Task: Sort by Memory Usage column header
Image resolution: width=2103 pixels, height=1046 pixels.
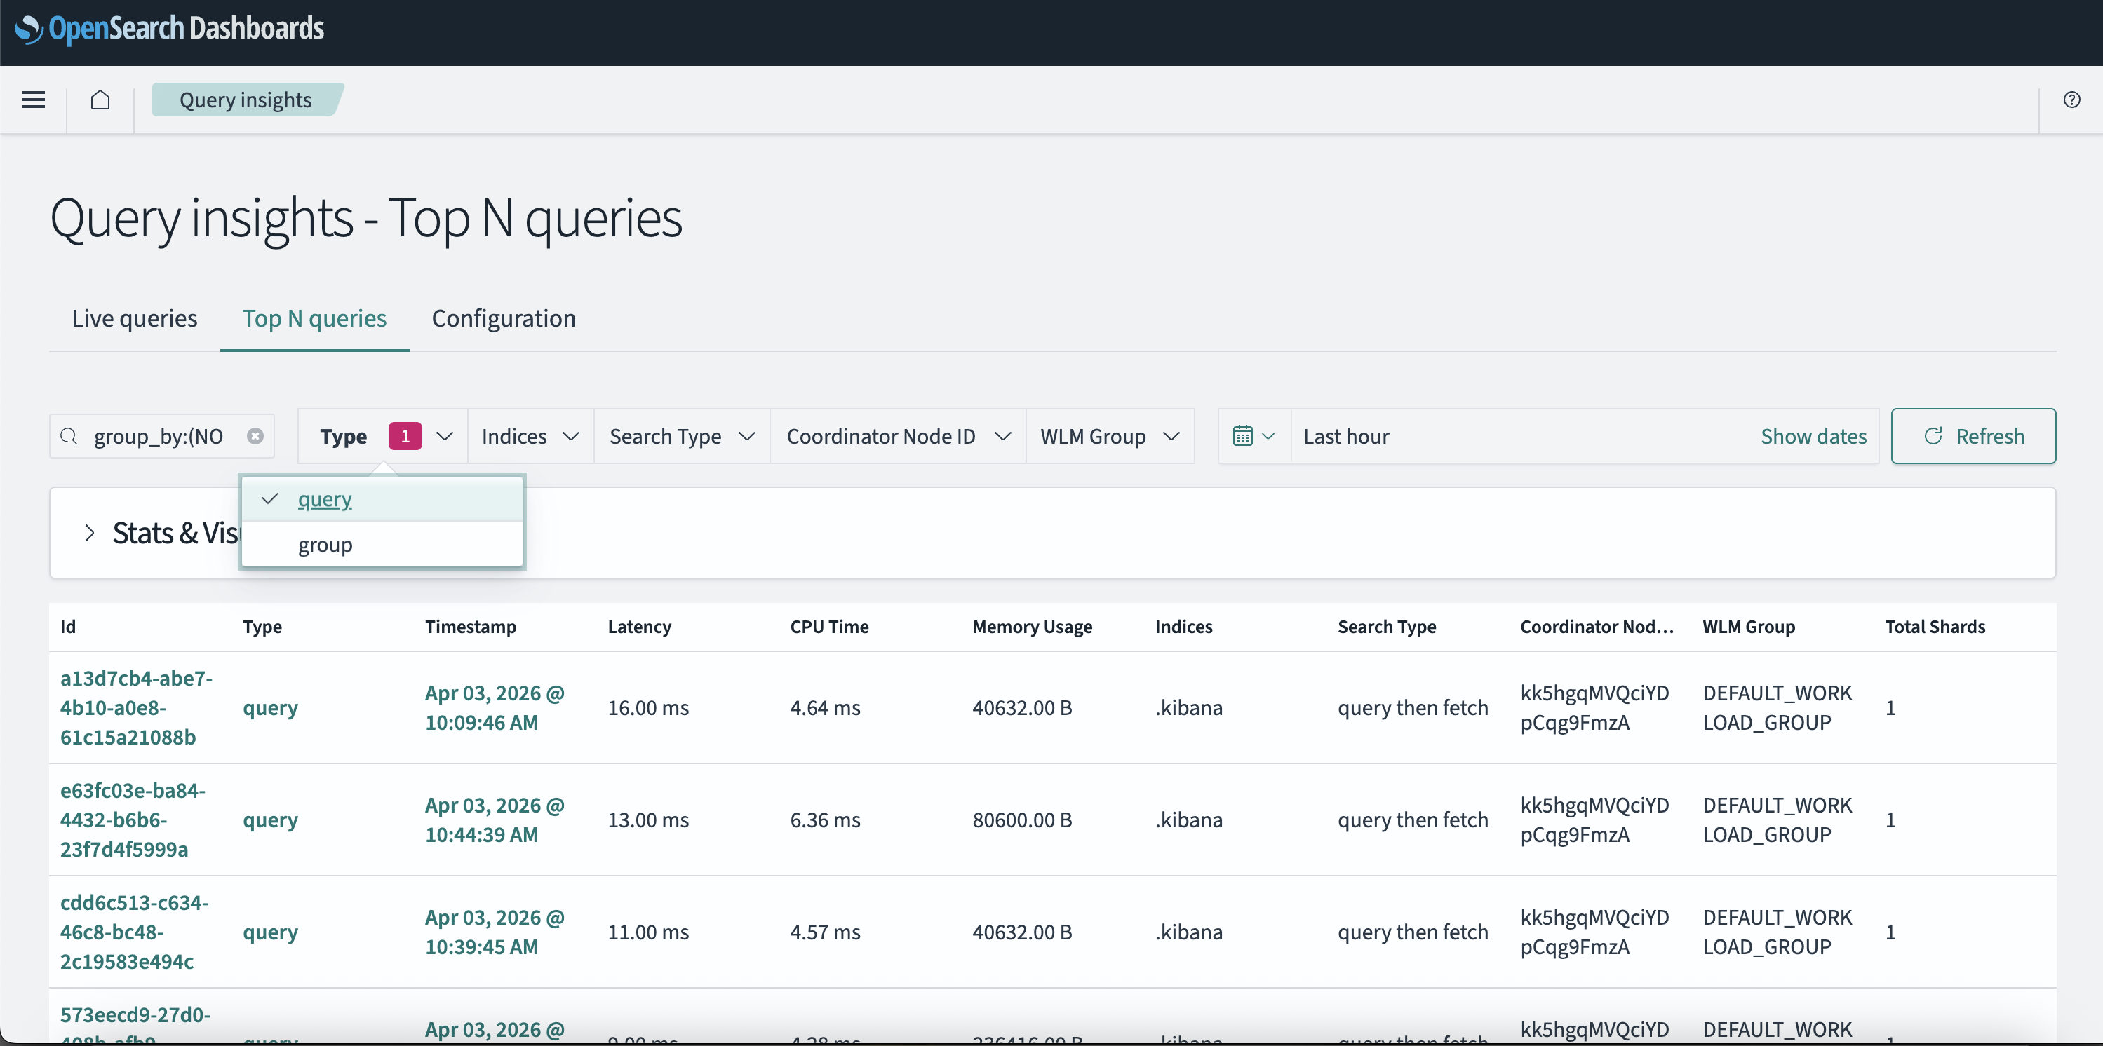Action: 1032,627
